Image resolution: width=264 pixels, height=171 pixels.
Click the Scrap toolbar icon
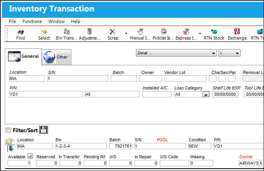click(113, 32)
